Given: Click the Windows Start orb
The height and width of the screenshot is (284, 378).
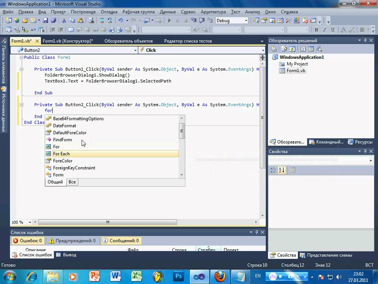Looking at the screenshot, I should point(10,277).
